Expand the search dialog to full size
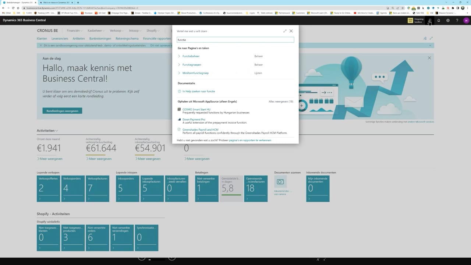This screenshot has width=471, height=265. click(285, 31)
